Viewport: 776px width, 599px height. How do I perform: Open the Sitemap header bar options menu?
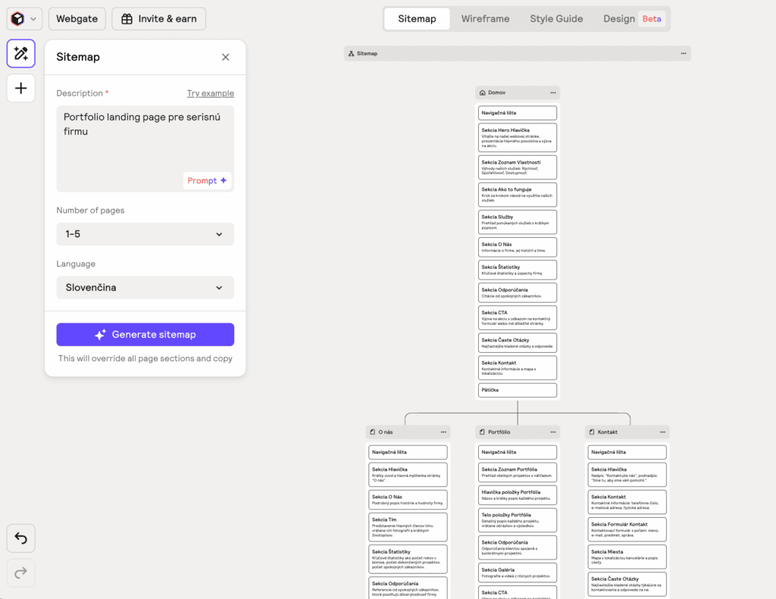point(684,54)
